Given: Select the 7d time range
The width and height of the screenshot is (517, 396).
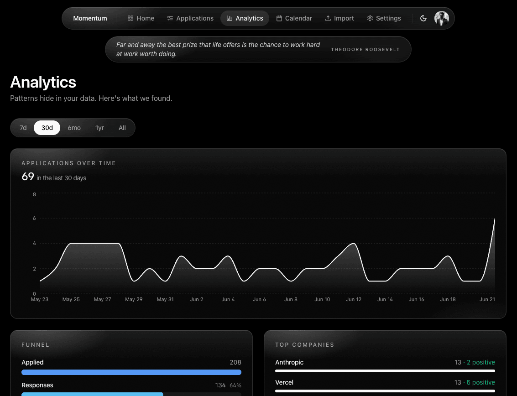Looking at the screenshot, I should (23, 128).
